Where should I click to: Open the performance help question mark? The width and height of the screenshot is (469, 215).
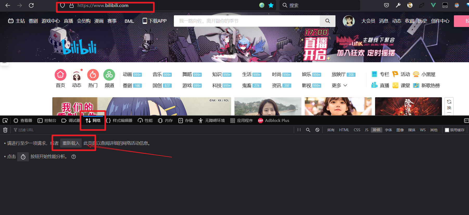coord(74,157)
